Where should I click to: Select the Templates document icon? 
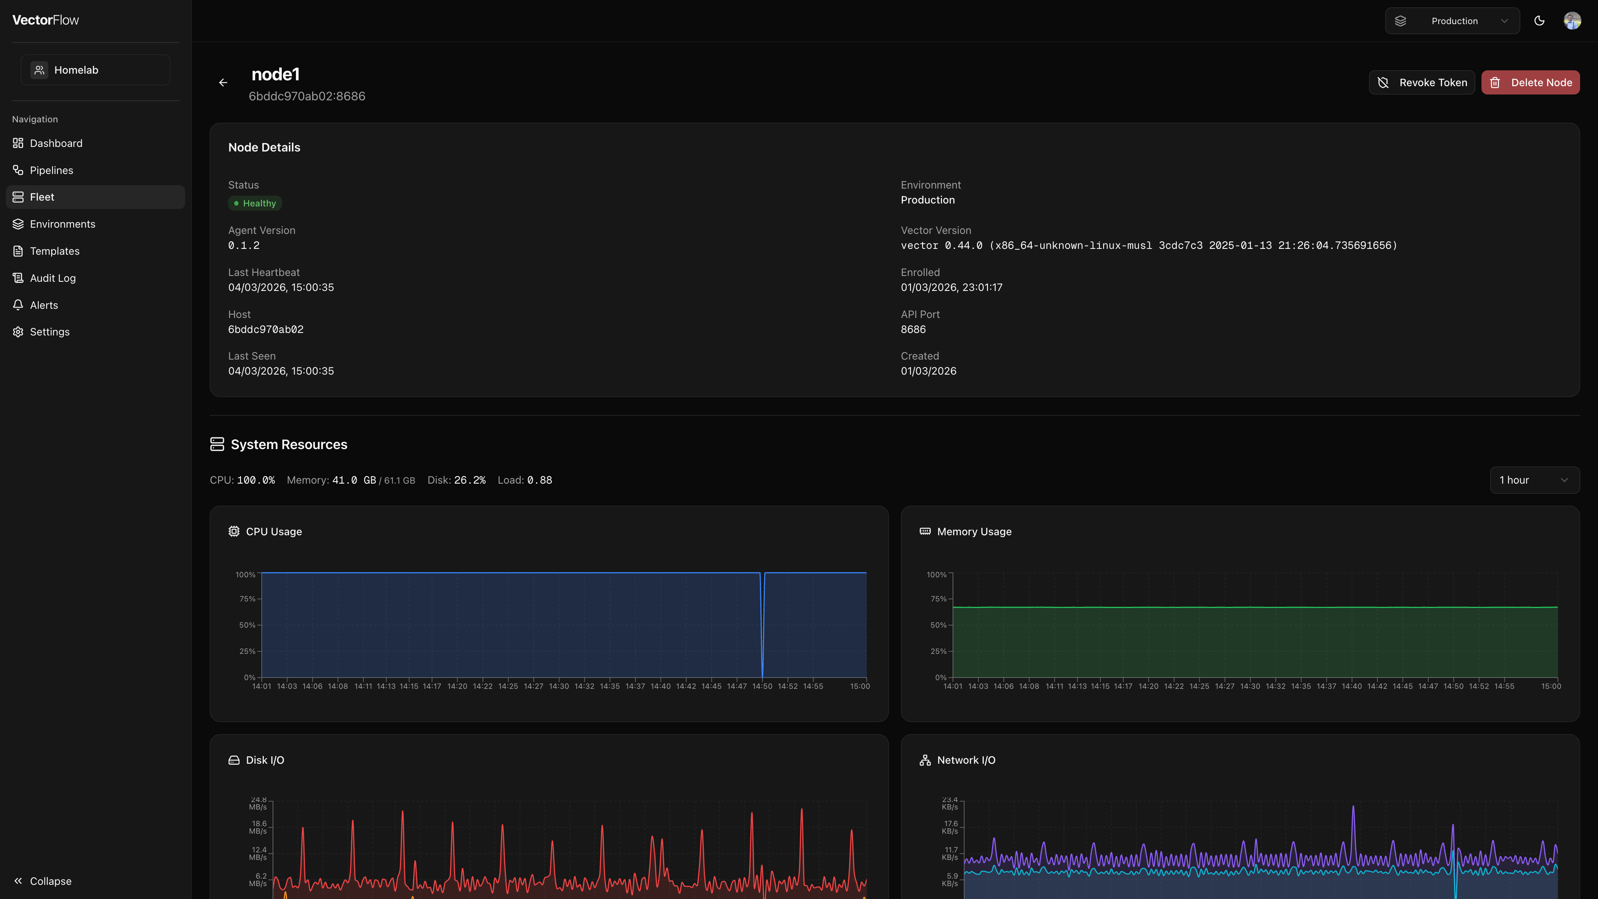point(18,251)
